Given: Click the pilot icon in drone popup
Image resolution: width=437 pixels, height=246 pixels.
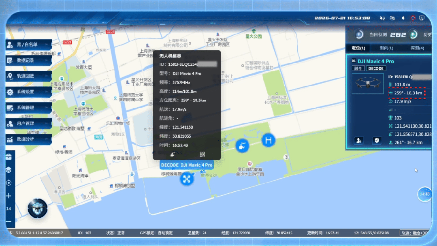Looking at the screenshot, I should tap(173, 154).
